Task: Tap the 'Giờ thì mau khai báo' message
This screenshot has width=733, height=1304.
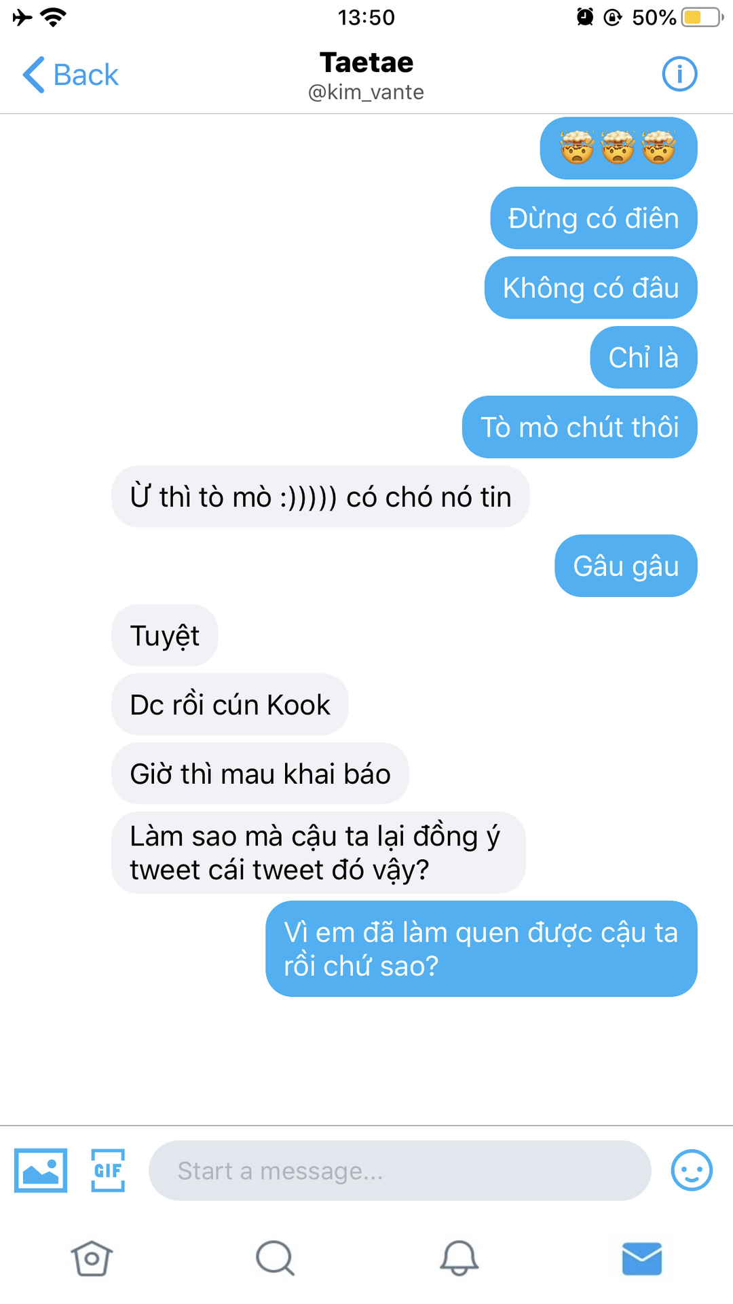Action: tap(260, 774)
